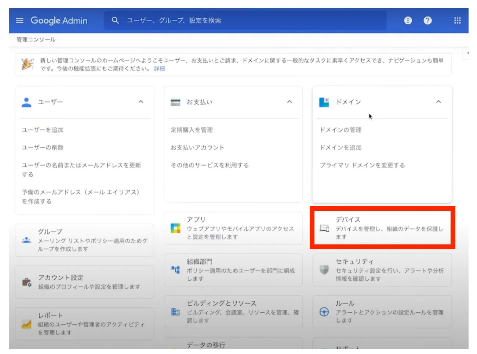Image resolution: width=477 pixels, height=354 pixels.
Task: Click the ユーザー、グループ、設定を検索 search field
Action: pos(245,21)
